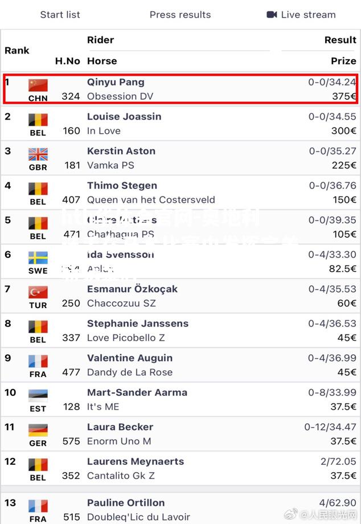
Task: Open rider Laurens Meynaerts' entry
Action: point(136,461)
